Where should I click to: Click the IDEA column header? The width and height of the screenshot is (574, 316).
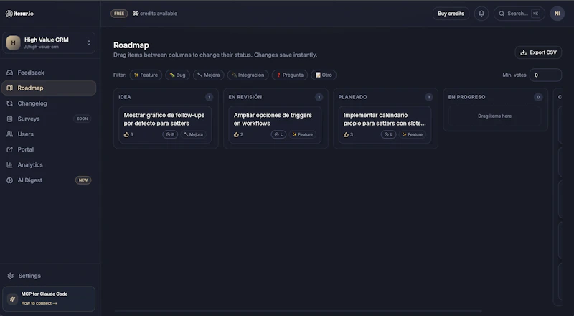[124, 97]
